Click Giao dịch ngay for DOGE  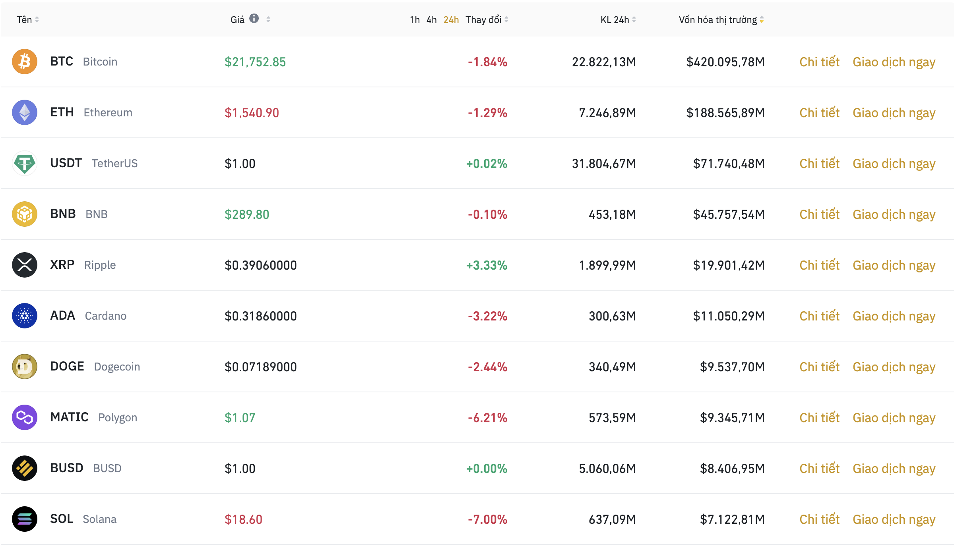pyautogui.click(x=894, y=368)
